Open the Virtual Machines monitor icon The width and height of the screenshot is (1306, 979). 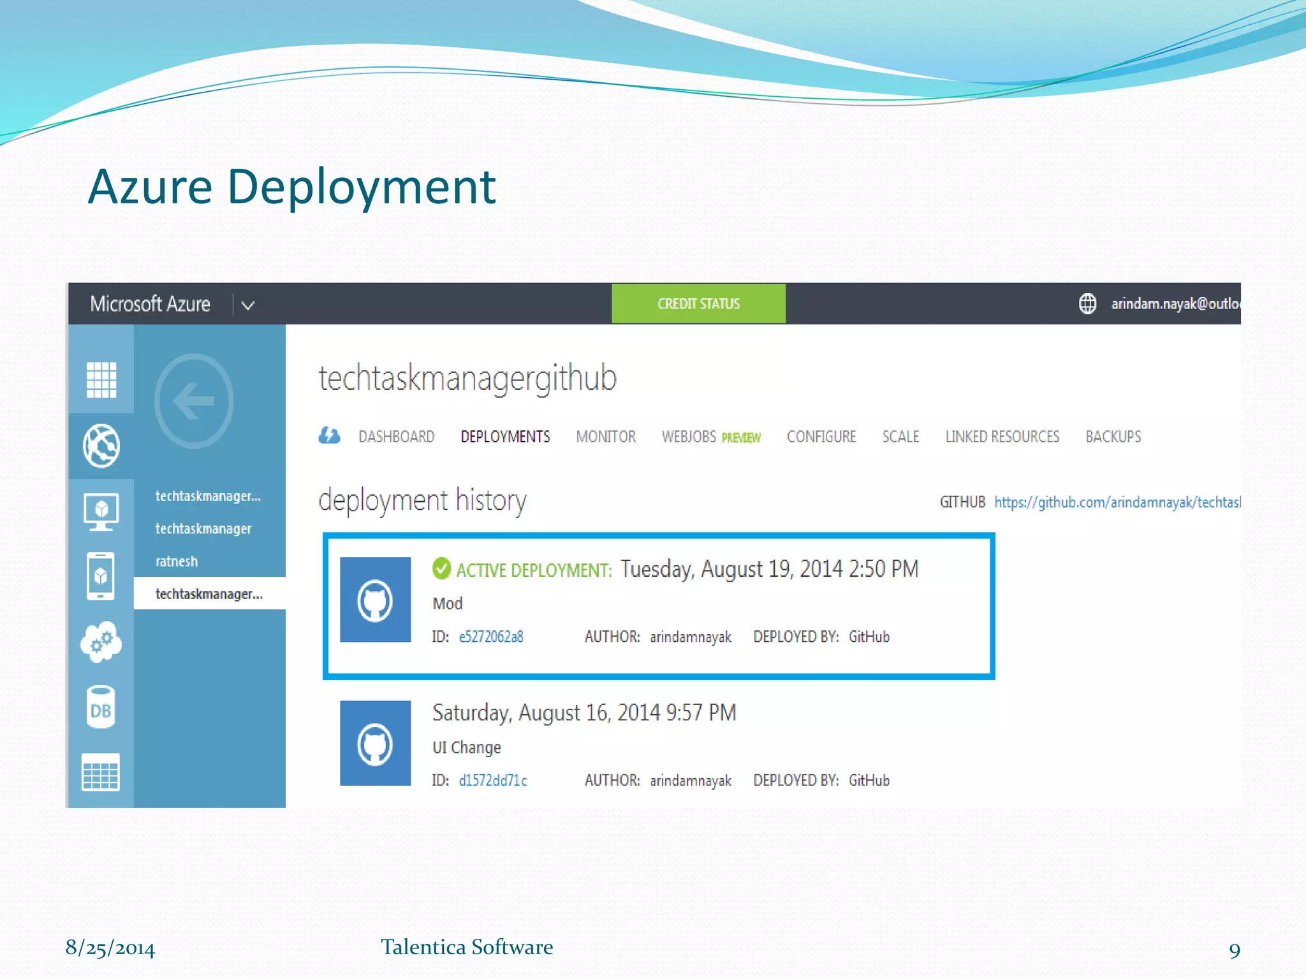(101, 512)
